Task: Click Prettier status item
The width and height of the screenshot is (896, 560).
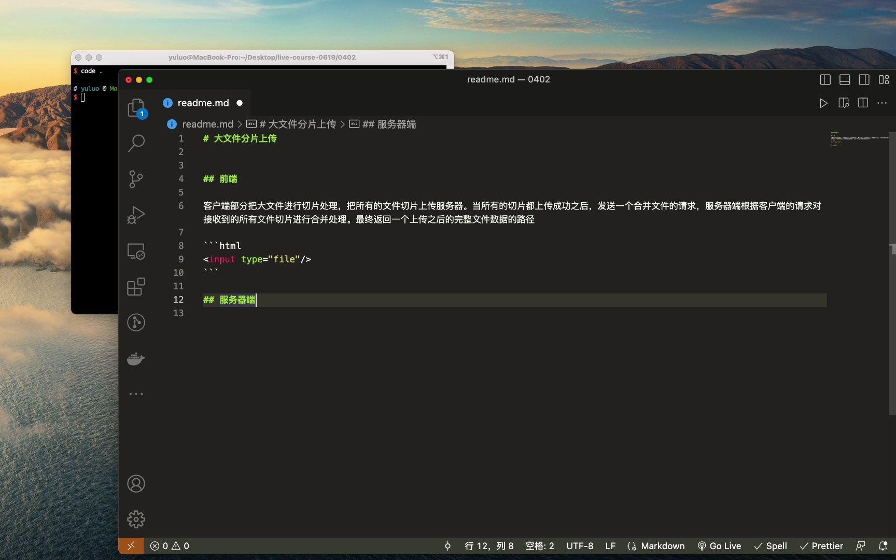Action: 821,546
